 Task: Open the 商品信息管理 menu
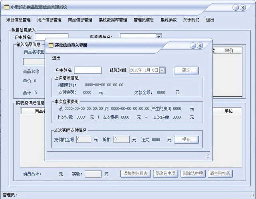pyautogui.click(x=80, y=20)
